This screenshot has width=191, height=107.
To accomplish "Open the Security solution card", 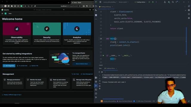I will [47, 34].
